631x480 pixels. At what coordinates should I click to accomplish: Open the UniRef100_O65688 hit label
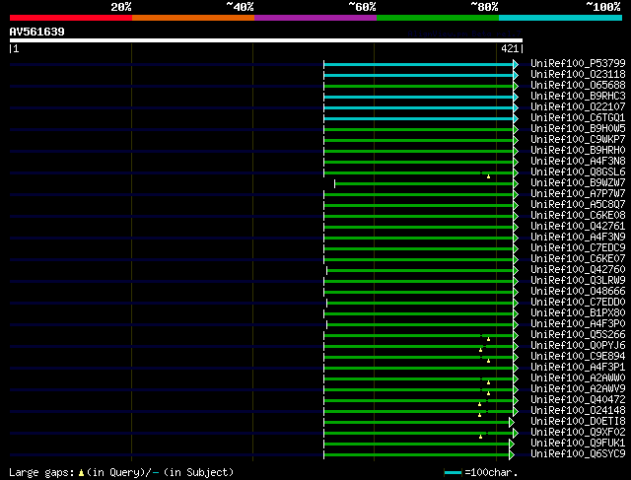pyautogui.click(x=578, y=86)
